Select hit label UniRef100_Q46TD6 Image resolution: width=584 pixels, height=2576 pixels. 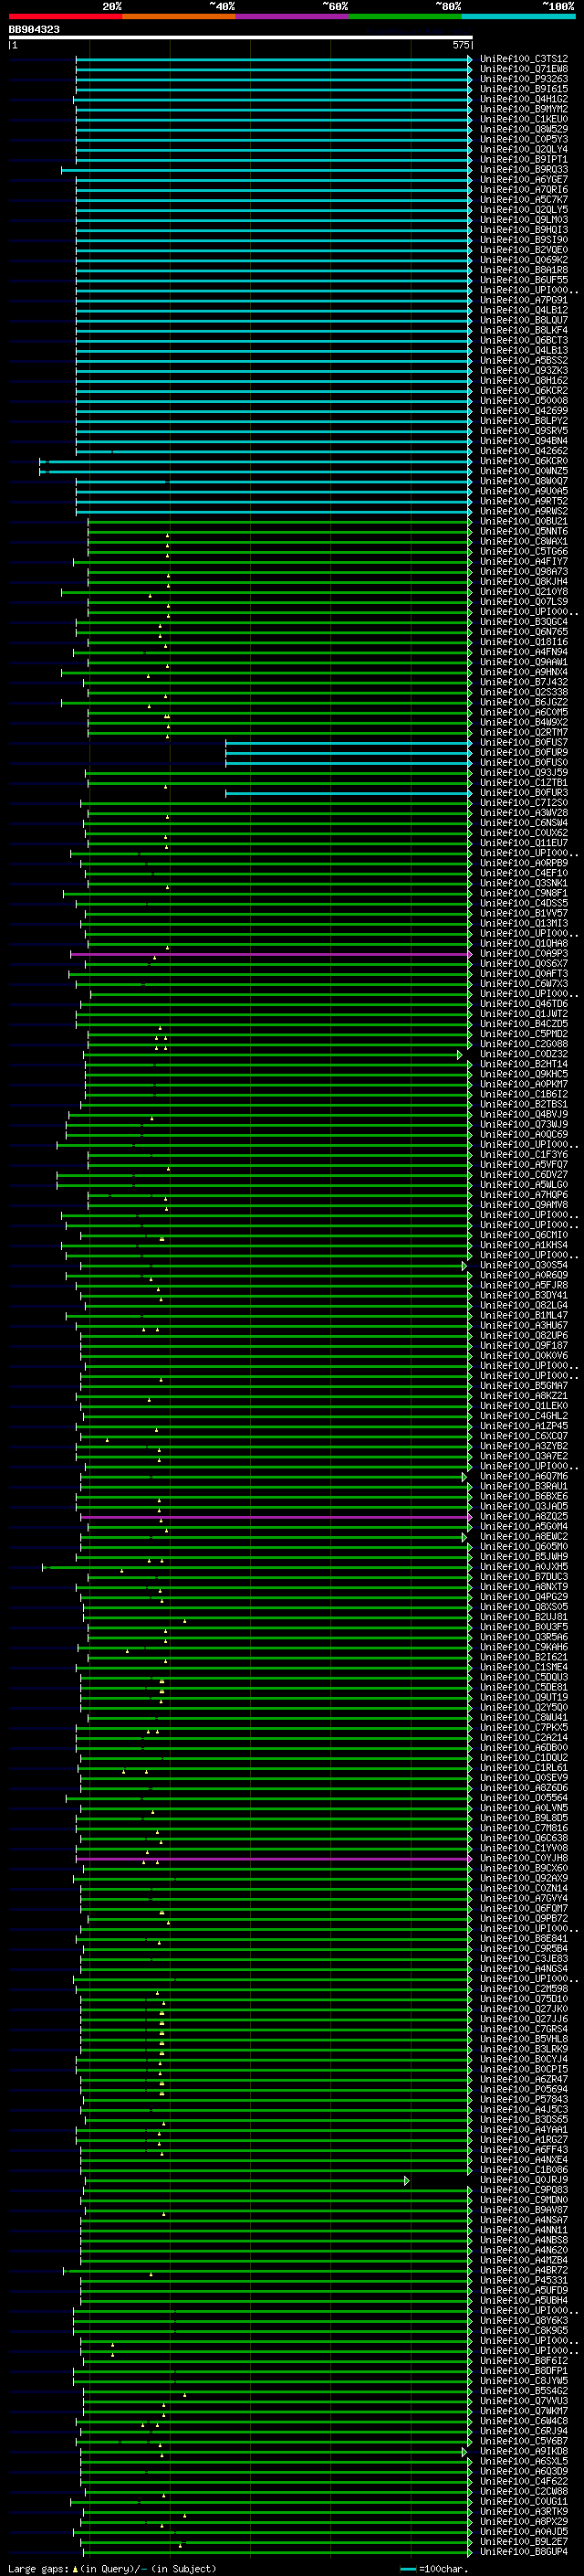(x=524, y=1003)
